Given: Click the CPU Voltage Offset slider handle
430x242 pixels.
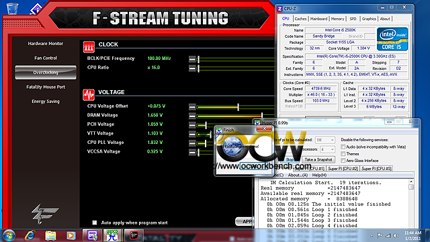Looking at the screenshot, I should tap(238, 107).
